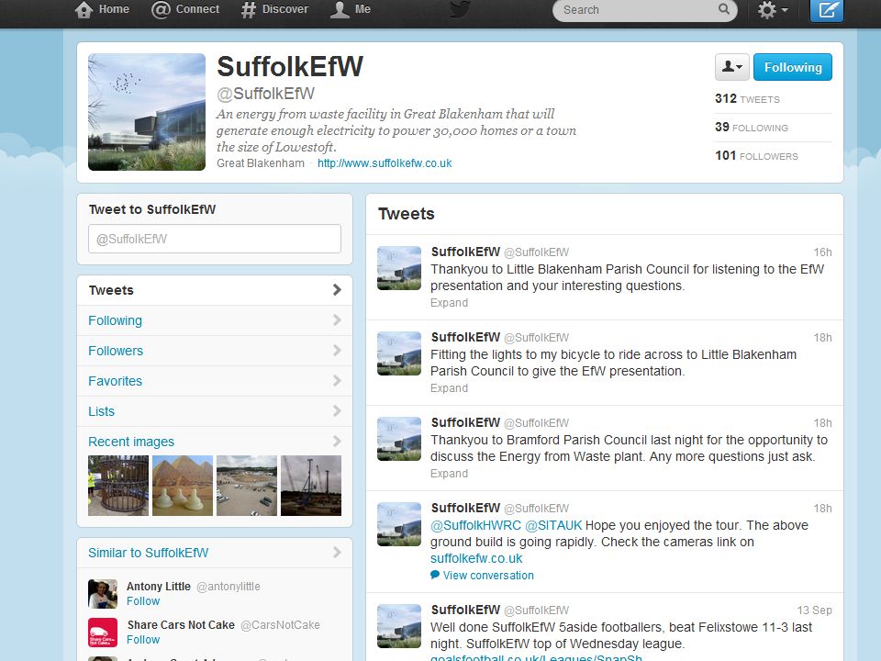Open the pyramids recent image thumbnail

pyautogui.click(x=183, y=486)
